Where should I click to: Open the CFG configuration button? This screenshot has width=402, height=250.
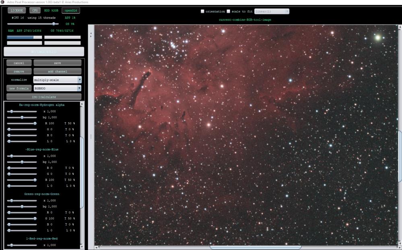(x=35, y=10)
